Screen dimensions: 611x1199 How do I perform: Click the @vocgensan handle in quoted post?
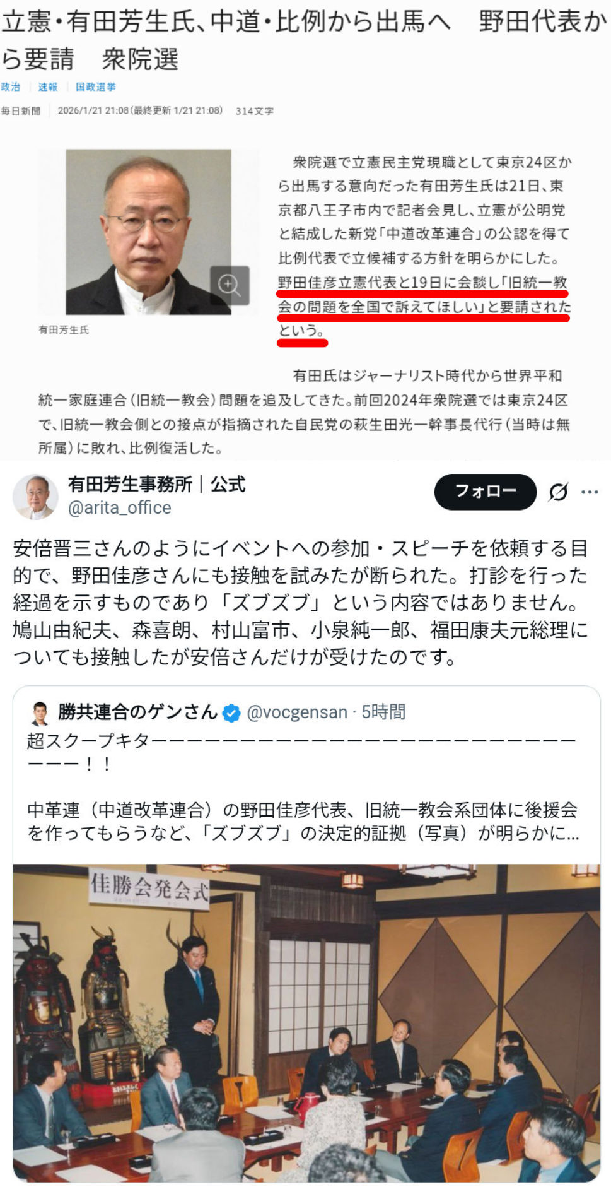297,712
